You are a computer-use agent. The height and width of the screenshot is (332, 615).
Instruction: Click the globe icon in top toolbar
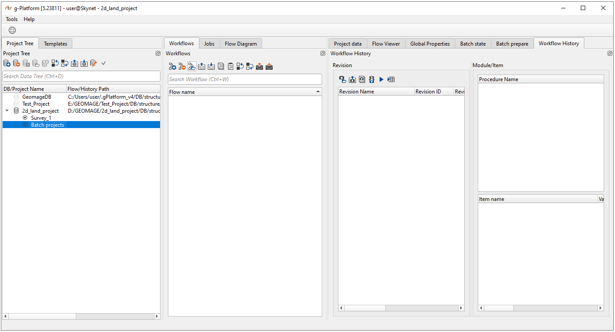tap(12, 30)
